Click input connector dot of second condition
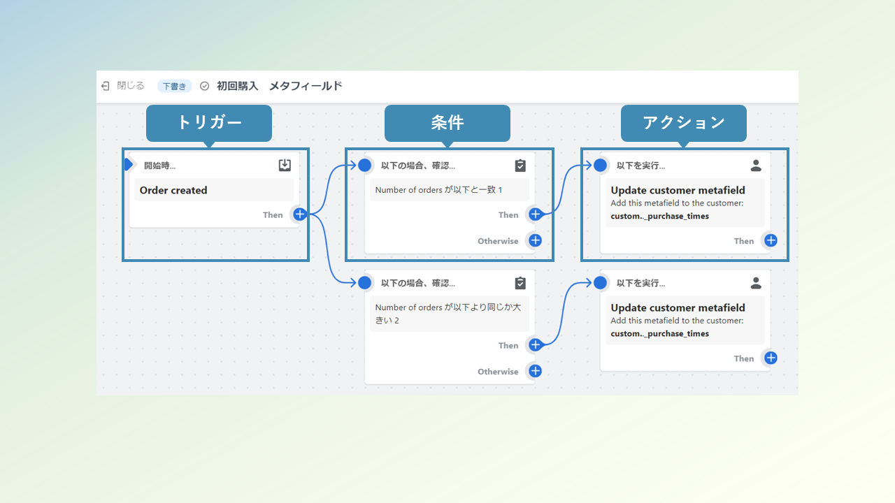895x503 pixels. point(364,283)
